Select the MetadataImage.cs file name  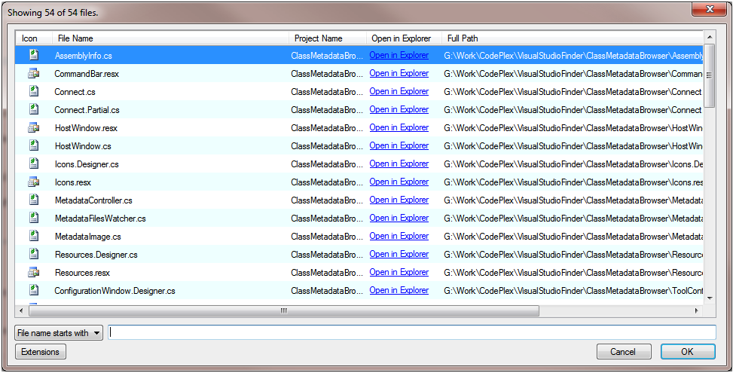pos(88,237)
